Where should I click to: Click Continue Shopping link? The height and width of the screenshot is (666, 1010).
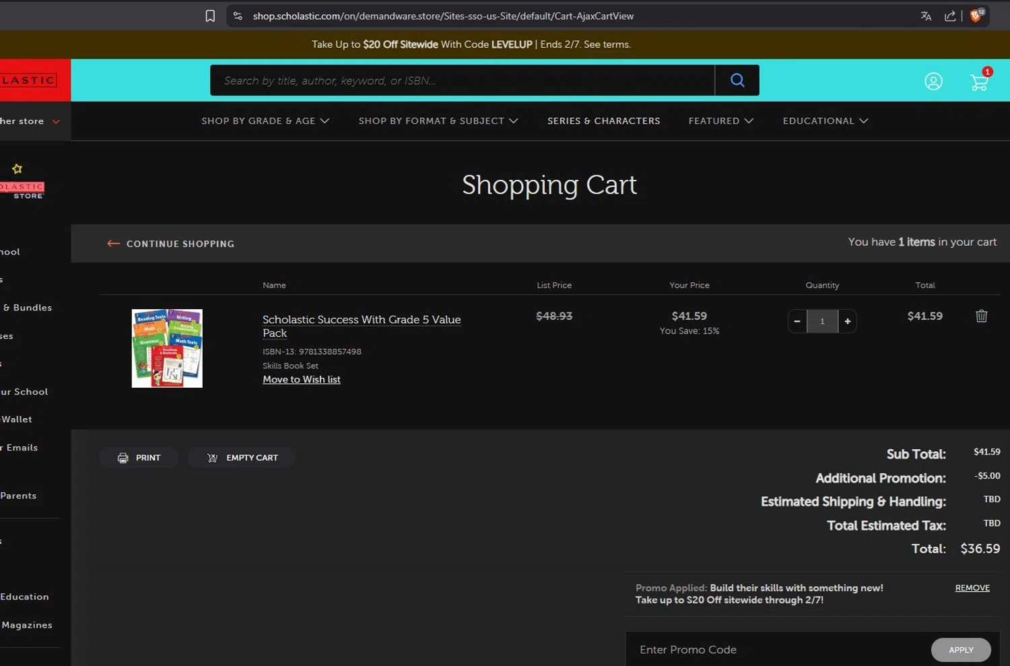(x=170, y=244)
